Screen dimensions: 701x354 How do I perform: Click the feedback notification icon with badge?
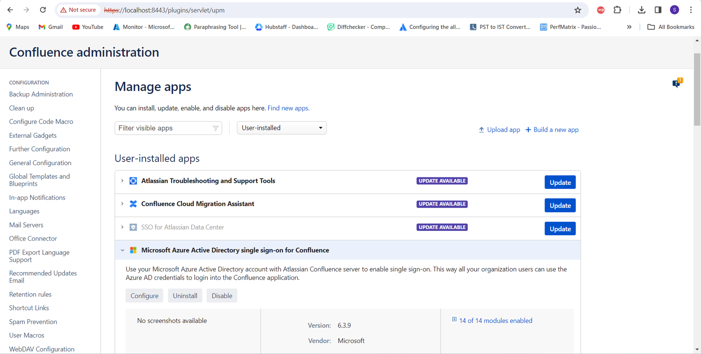click(677, 83)
